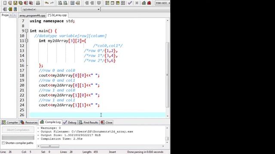This screenshot has height=154, width=275.
Task: Click the '//row 1 and col0' comment
Action: tap(57, 90)
